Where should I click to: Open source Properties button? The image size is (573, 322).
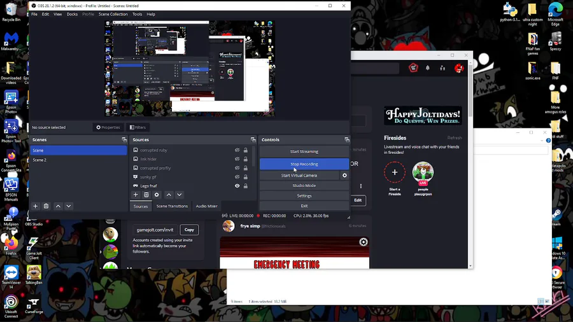(108, 127)
